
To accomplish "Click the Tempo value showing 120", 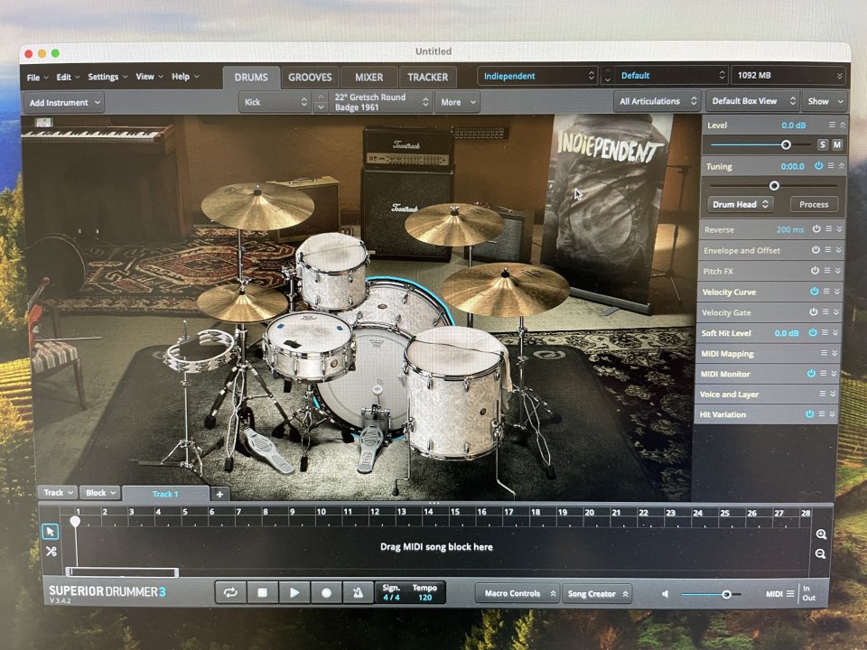I will point(424,598).
